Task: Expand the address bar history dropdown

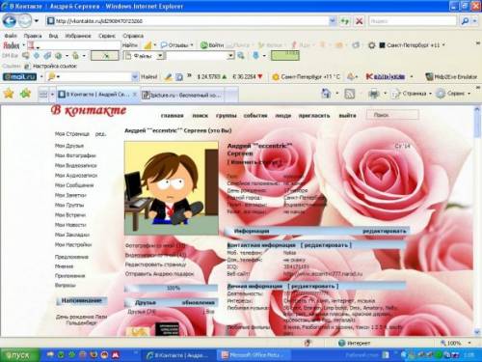Action: pos(333,21)
